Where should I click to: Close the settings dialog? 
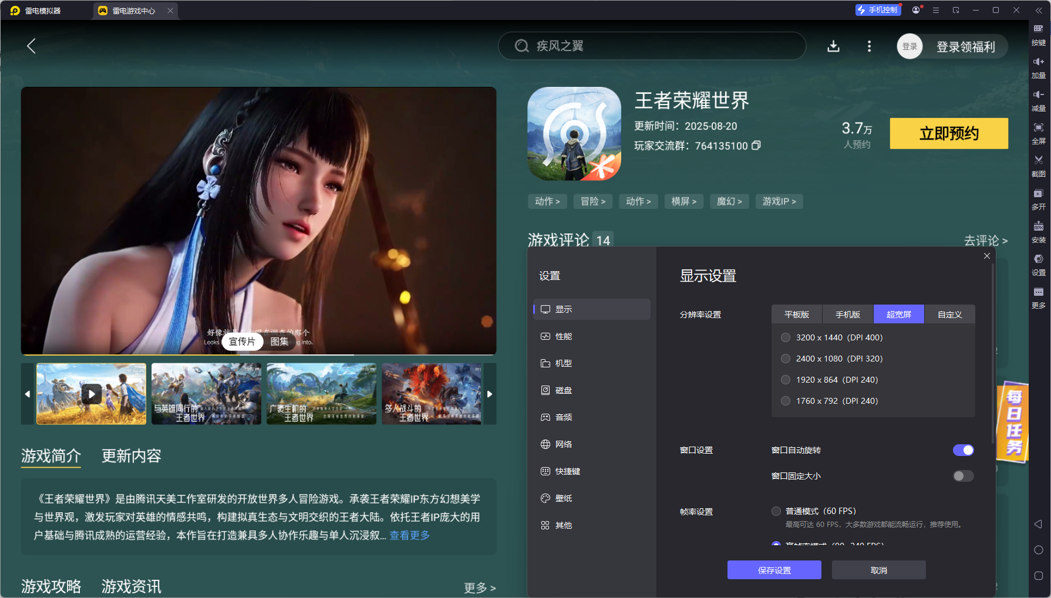986,256
